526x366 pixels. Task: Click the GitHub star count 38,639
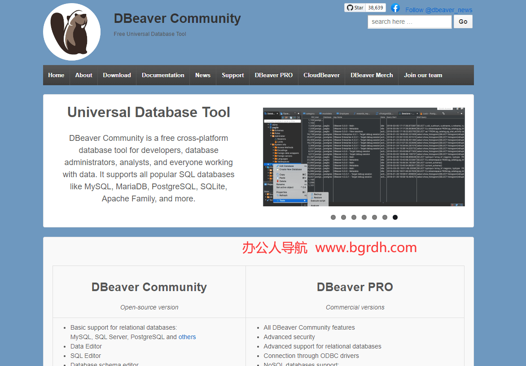[x=376, y=8]
